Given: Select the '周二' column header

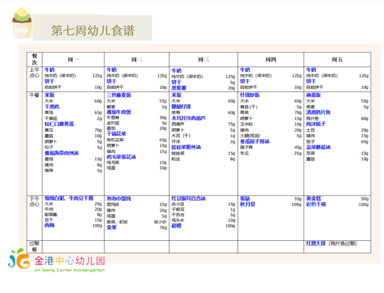Looking at the screenshot, I should click(136, 59).
